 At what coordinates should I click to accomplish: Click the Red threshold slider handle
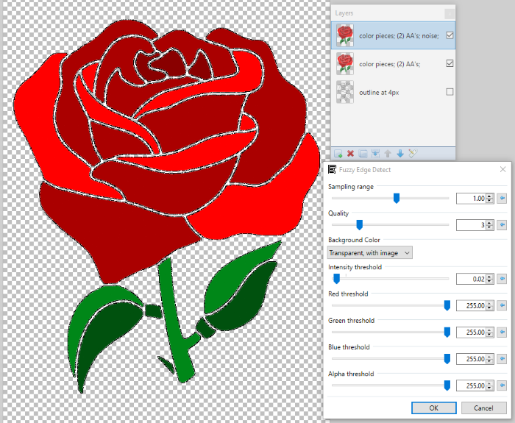(x=447, y=305)
